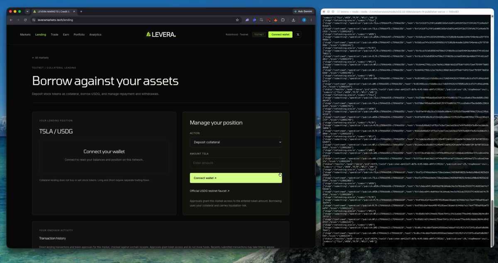
Task: Click the LEVERA logo in the header
Action: point(161,34)
